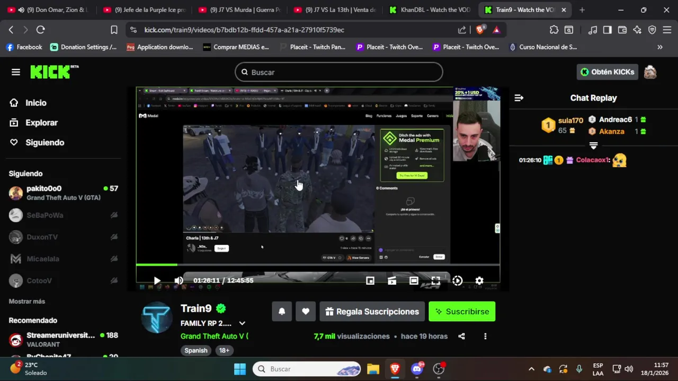Create a clip from the video
Image resolution: width=678 pixels, height=381 pixels.
point(392,280)
